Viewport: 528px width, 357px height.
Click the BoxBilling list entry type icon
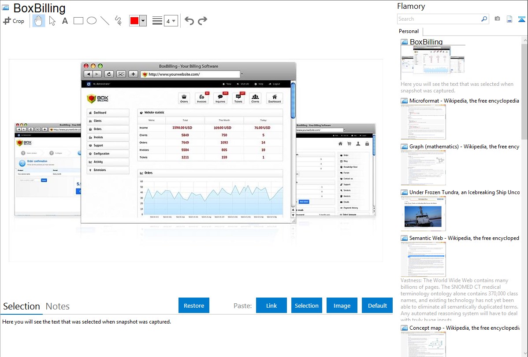[x=404, y=42]
